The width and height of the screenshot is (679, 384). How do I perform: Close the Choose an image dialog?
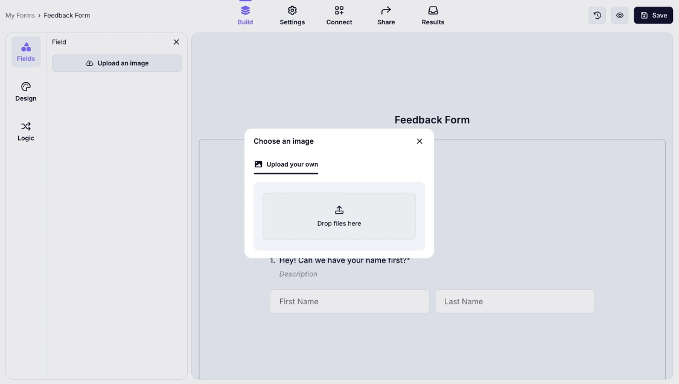click(x=419, y=141)
